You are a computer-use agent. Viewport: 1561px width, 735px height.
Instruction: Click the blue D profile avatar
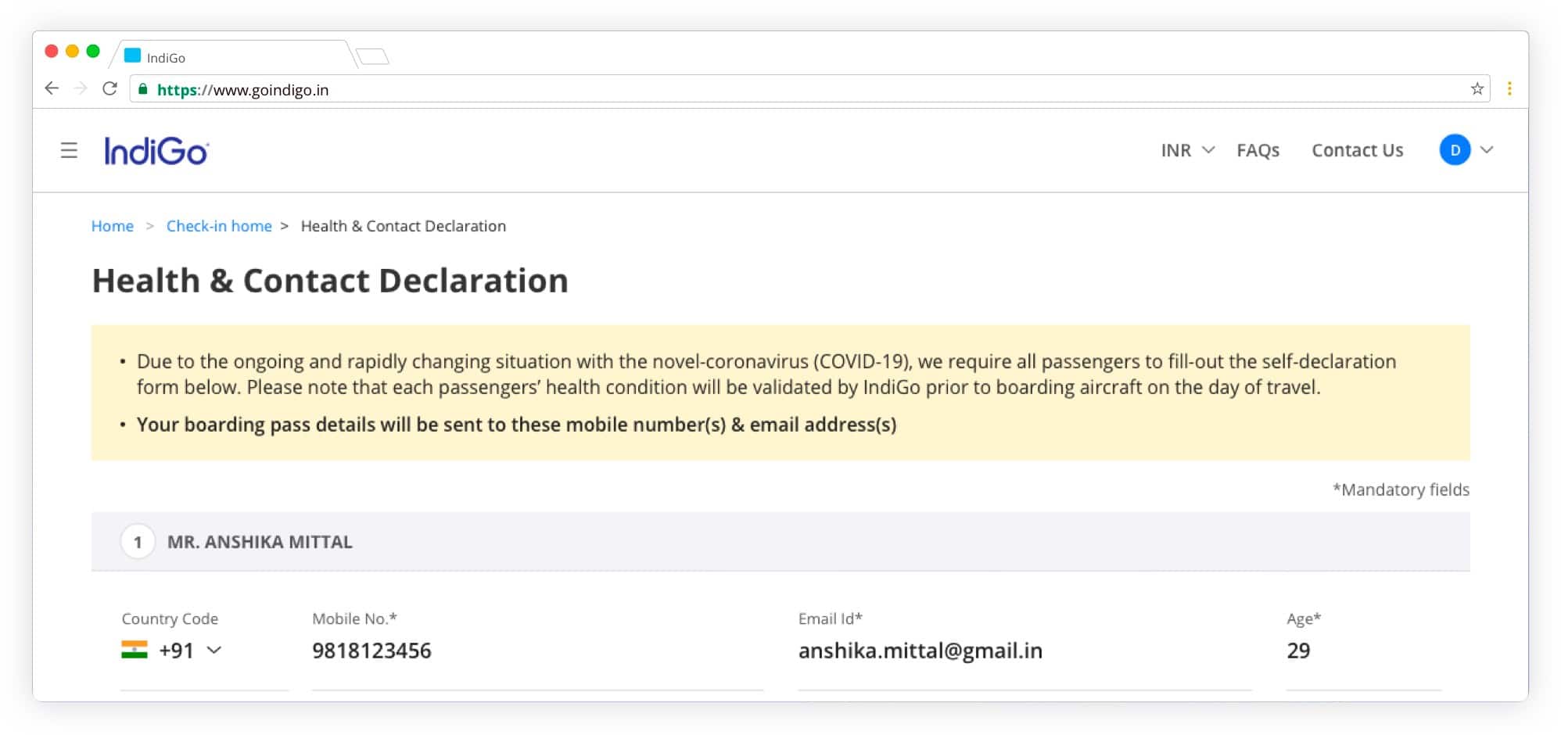tap(1455, 150)
